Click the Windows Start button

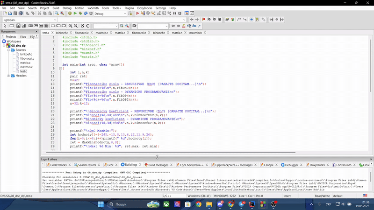pos(101,204)
